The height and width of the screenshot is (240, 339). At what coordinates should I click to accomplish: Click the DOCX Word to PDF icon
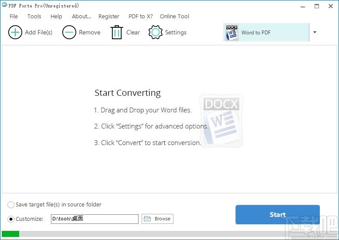pos(232,32)
